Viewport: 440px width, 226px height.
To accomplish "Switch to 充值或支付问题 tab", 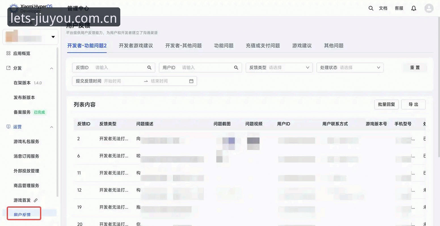I will point(263,46).
